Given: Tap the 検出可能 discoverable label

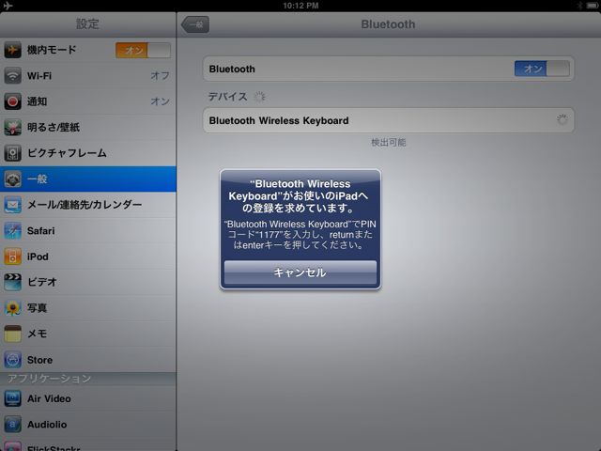Looking at the screenshot, I should pyautogui.click(x=388, y=142).
